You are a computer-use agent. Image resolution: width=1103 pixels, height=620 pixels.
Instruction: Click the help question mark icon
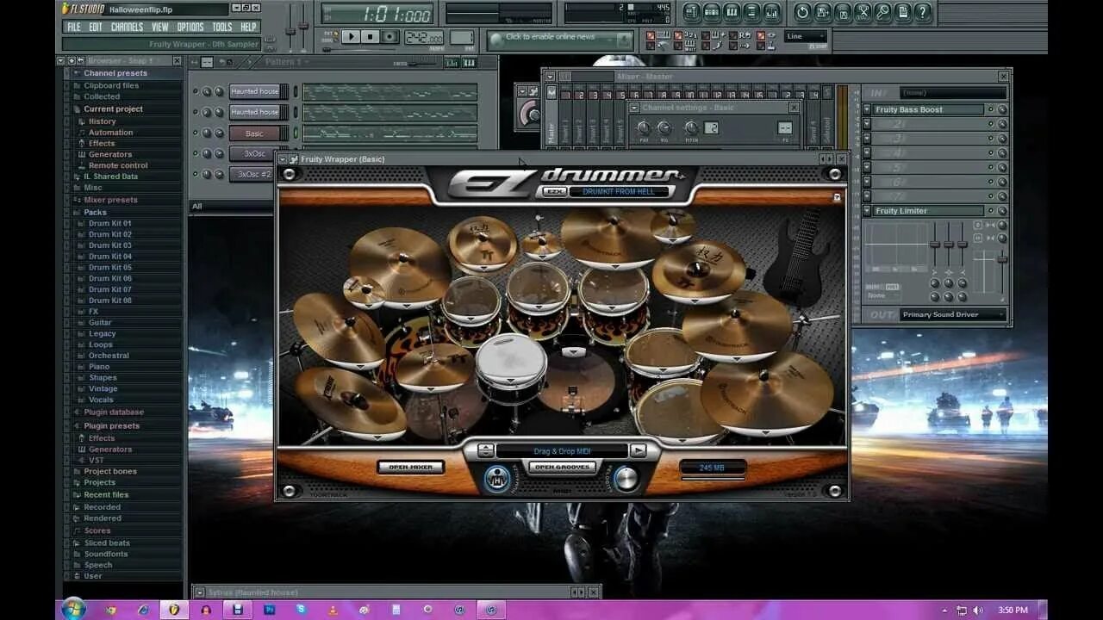pos(923,12)
